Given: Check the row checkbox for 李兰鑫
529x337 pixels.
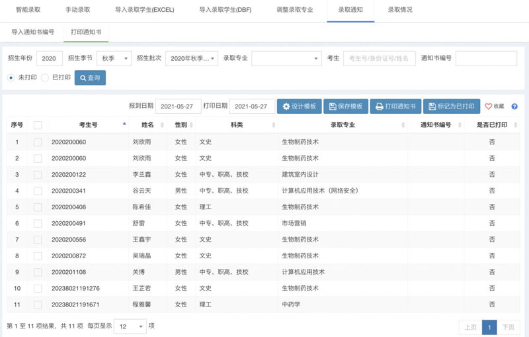Looking at the screenshot, I should (x=38, y=175).
